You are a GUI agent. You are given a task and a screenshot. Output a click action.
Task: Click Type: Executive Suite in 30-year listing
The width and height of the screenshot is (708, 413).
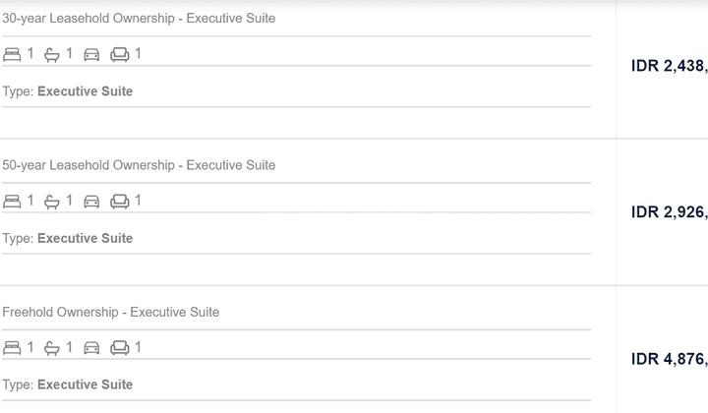click(68, 91)
